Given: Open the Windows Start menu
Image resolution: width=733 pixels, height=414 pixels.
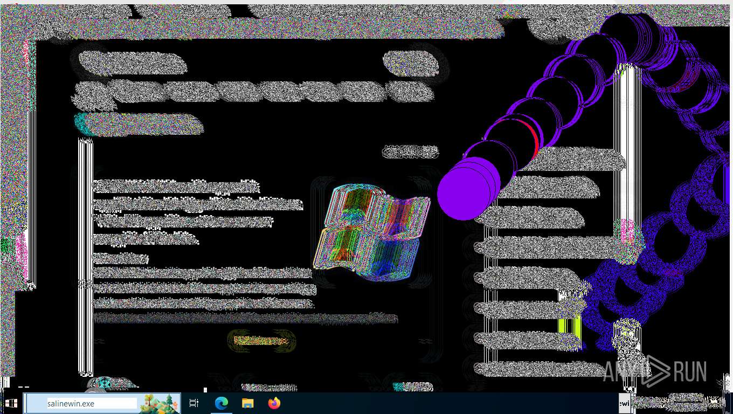Looking at the screenshot, I should pos(11,403).
